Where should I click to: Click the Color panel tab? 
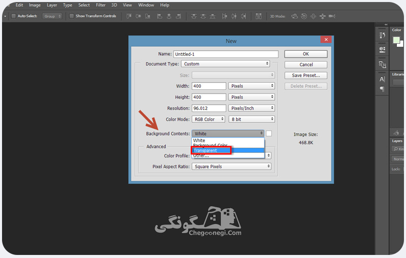click(x=396, y=30)
